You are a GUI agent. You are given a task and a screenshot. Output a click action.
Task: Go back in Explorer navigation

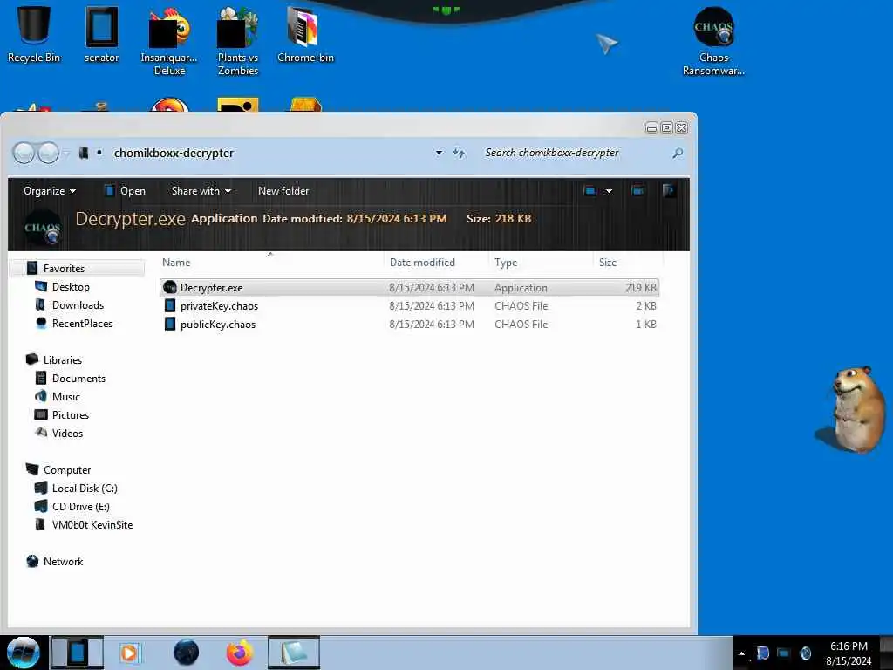click(24, 153)
